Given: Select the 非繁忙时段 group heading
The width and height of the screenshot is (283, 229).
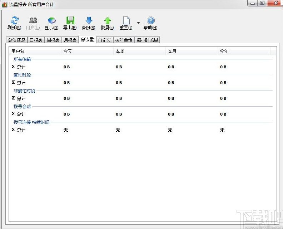Looking at the screenshot, I should (24, 91).
